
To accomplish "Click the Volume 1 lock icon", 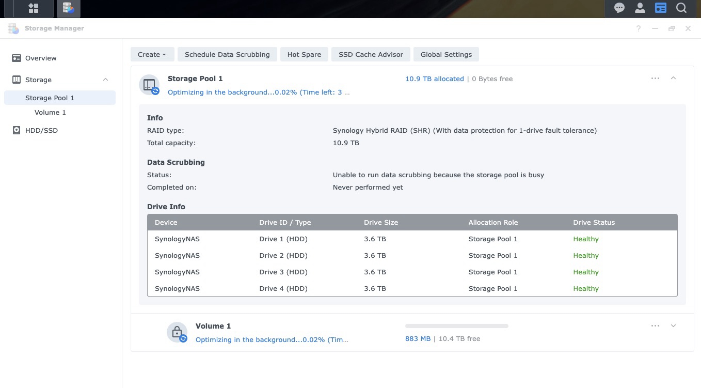I will click(177, 332).
